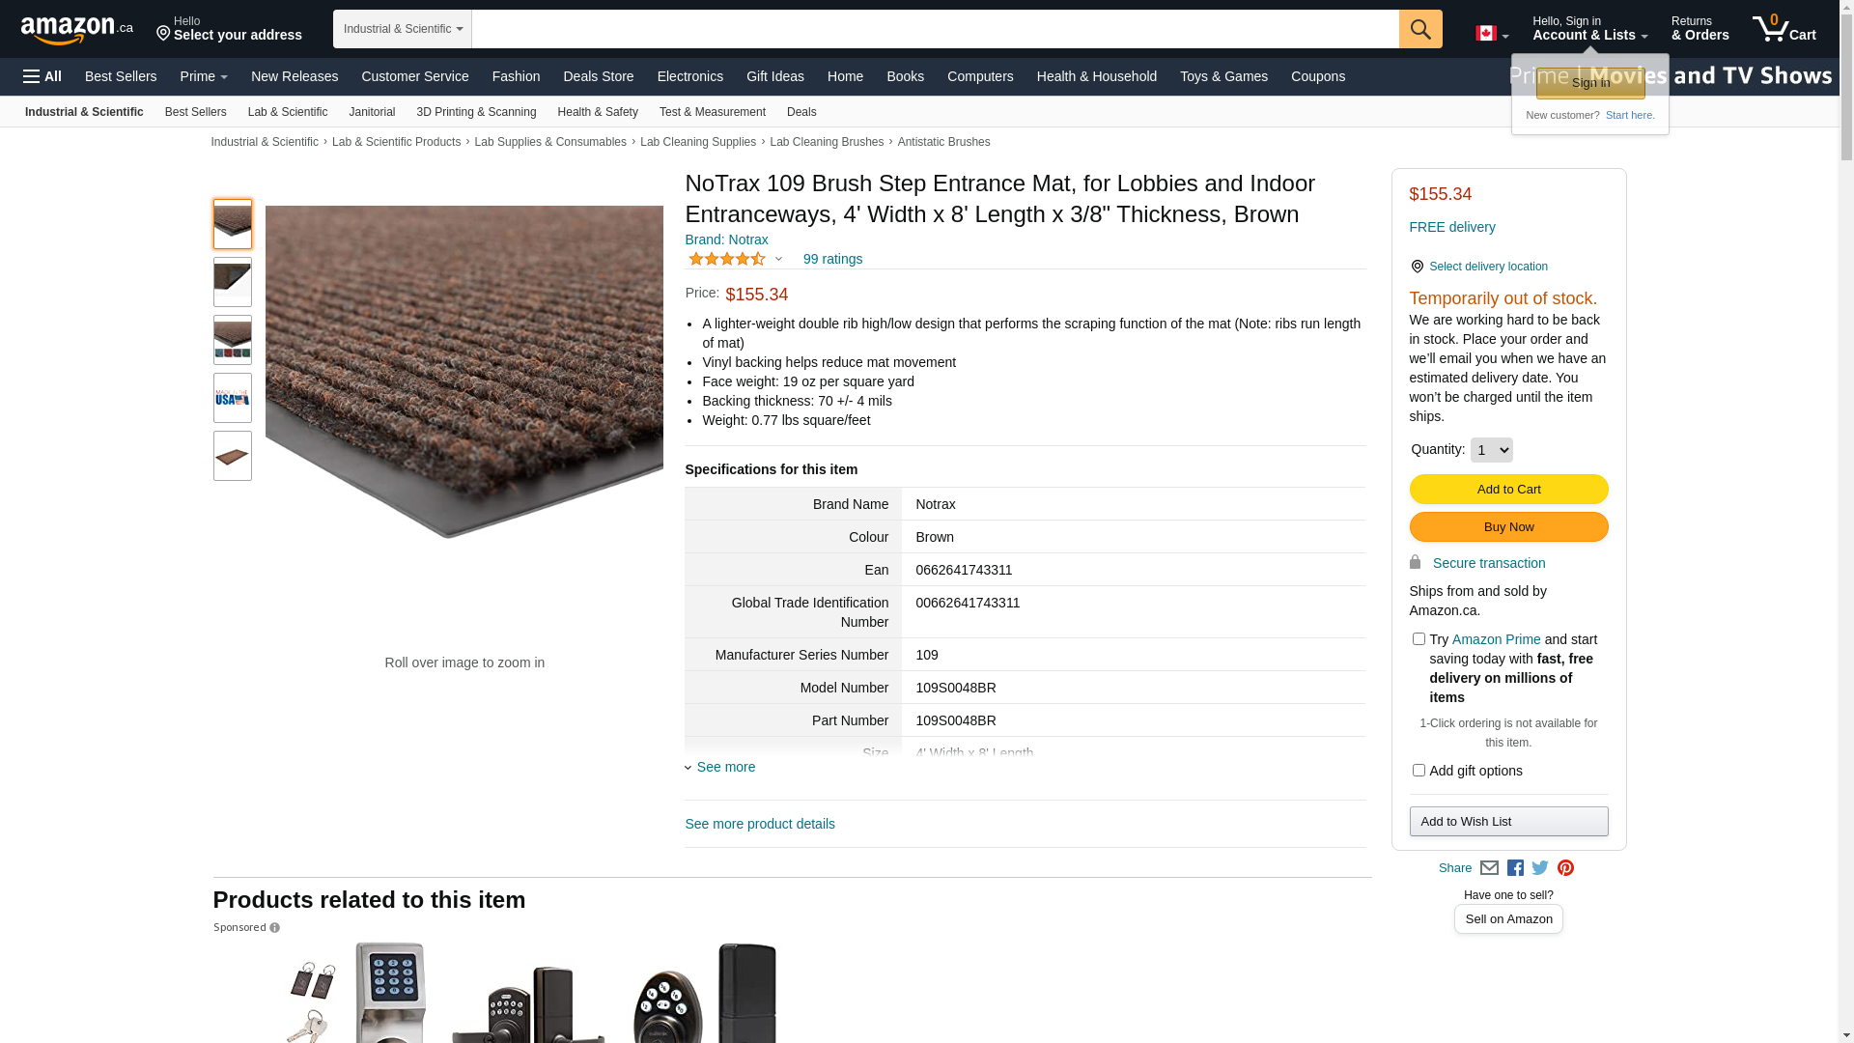This screenshot has height=1043, width=1854.
Task: Share via Twitter icon
Action: pos(1540,868)
